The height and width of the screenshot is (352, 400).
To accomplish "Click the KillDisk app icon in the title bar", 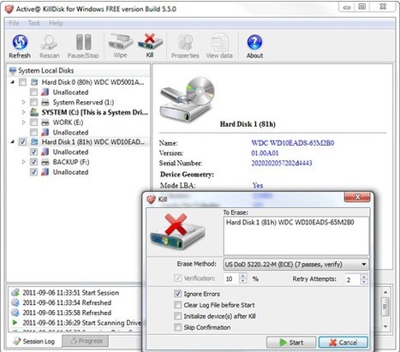I will tap(9, 9).
